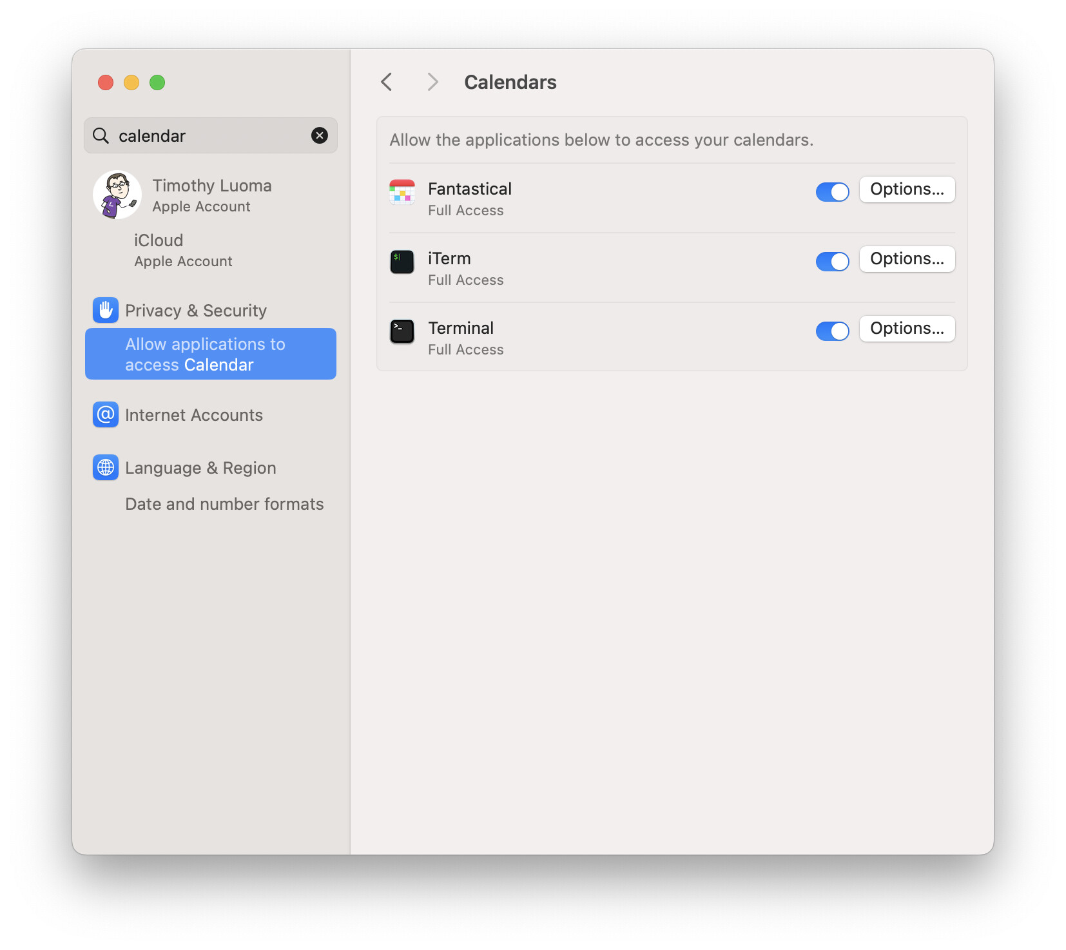Click inside the calendar search field
This screenshot has width=1066, height=950.
[211, 135]
